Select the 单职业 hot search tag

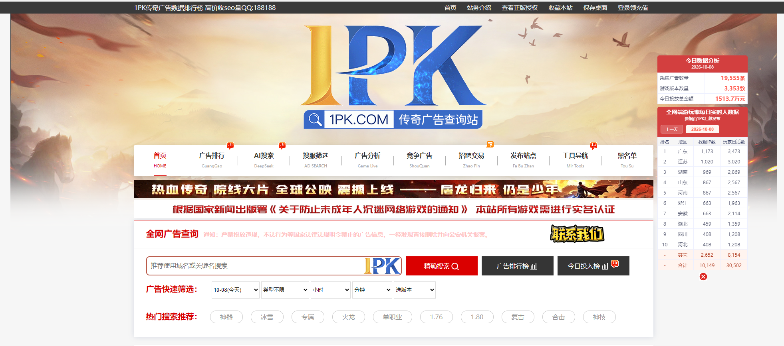pos(392,317)
